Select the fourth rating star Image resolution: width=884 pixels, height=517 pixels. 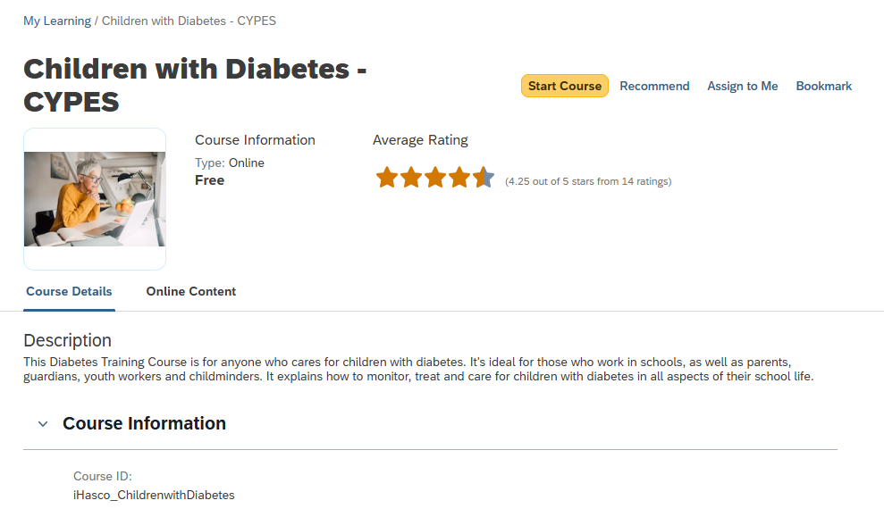[459, 178]
